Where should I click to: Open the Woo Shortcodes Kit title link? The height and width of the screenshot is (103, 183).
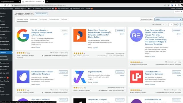pyautogui.click(x=153, y=100)
